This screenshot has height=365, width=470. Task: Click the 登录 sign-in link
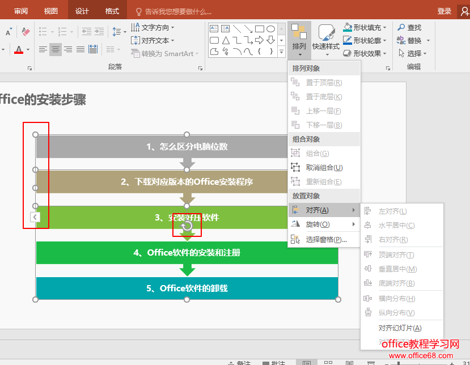pos(444,11)
